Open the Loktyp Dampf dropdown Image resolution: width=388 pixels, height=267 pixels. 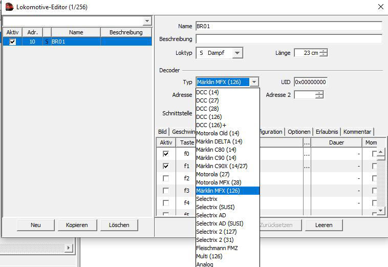(x=237, y=53)
